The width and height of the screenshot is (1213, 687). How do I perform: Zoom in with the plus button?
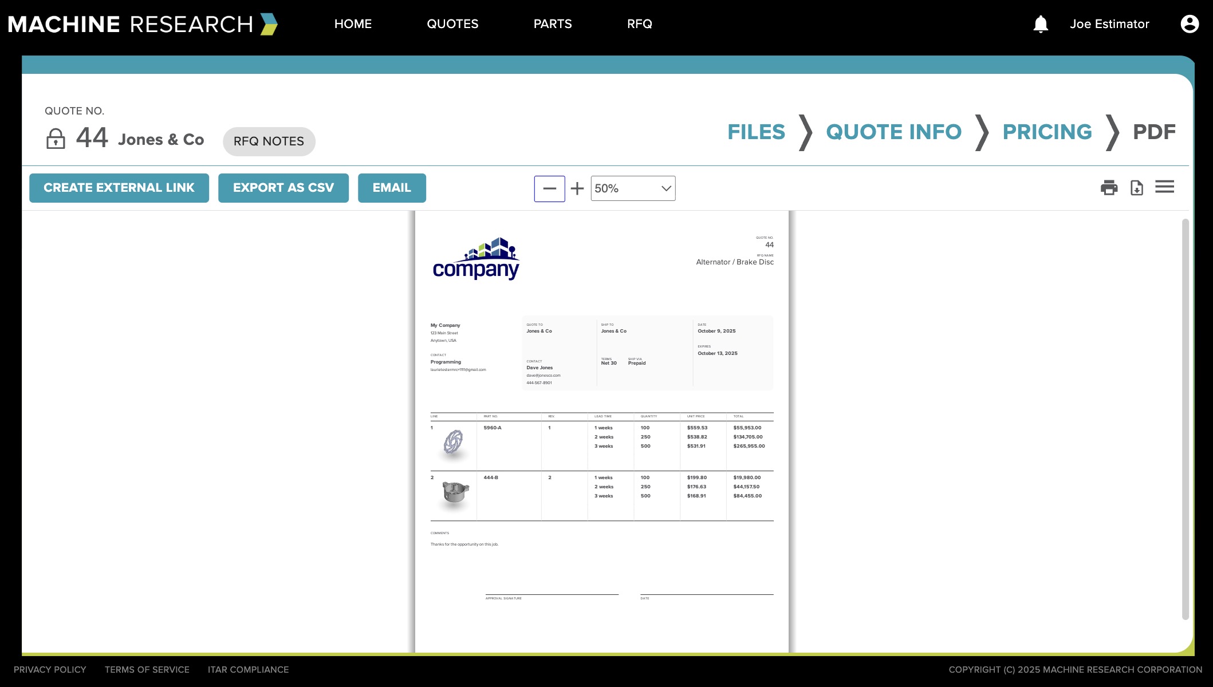577,188
